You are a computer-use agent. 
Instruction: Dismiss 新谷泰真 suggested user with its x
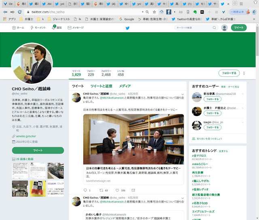pyautogui.click(x=243, y=94)
